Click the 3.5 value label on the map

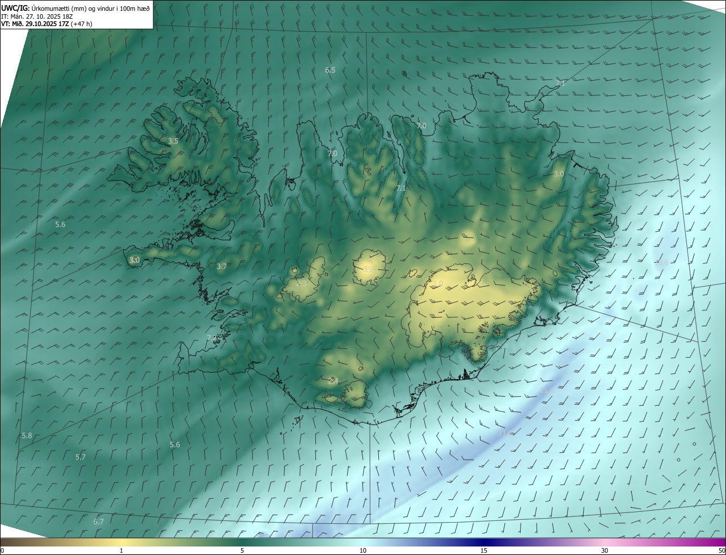pyautogui.click(x=174, y=141)
